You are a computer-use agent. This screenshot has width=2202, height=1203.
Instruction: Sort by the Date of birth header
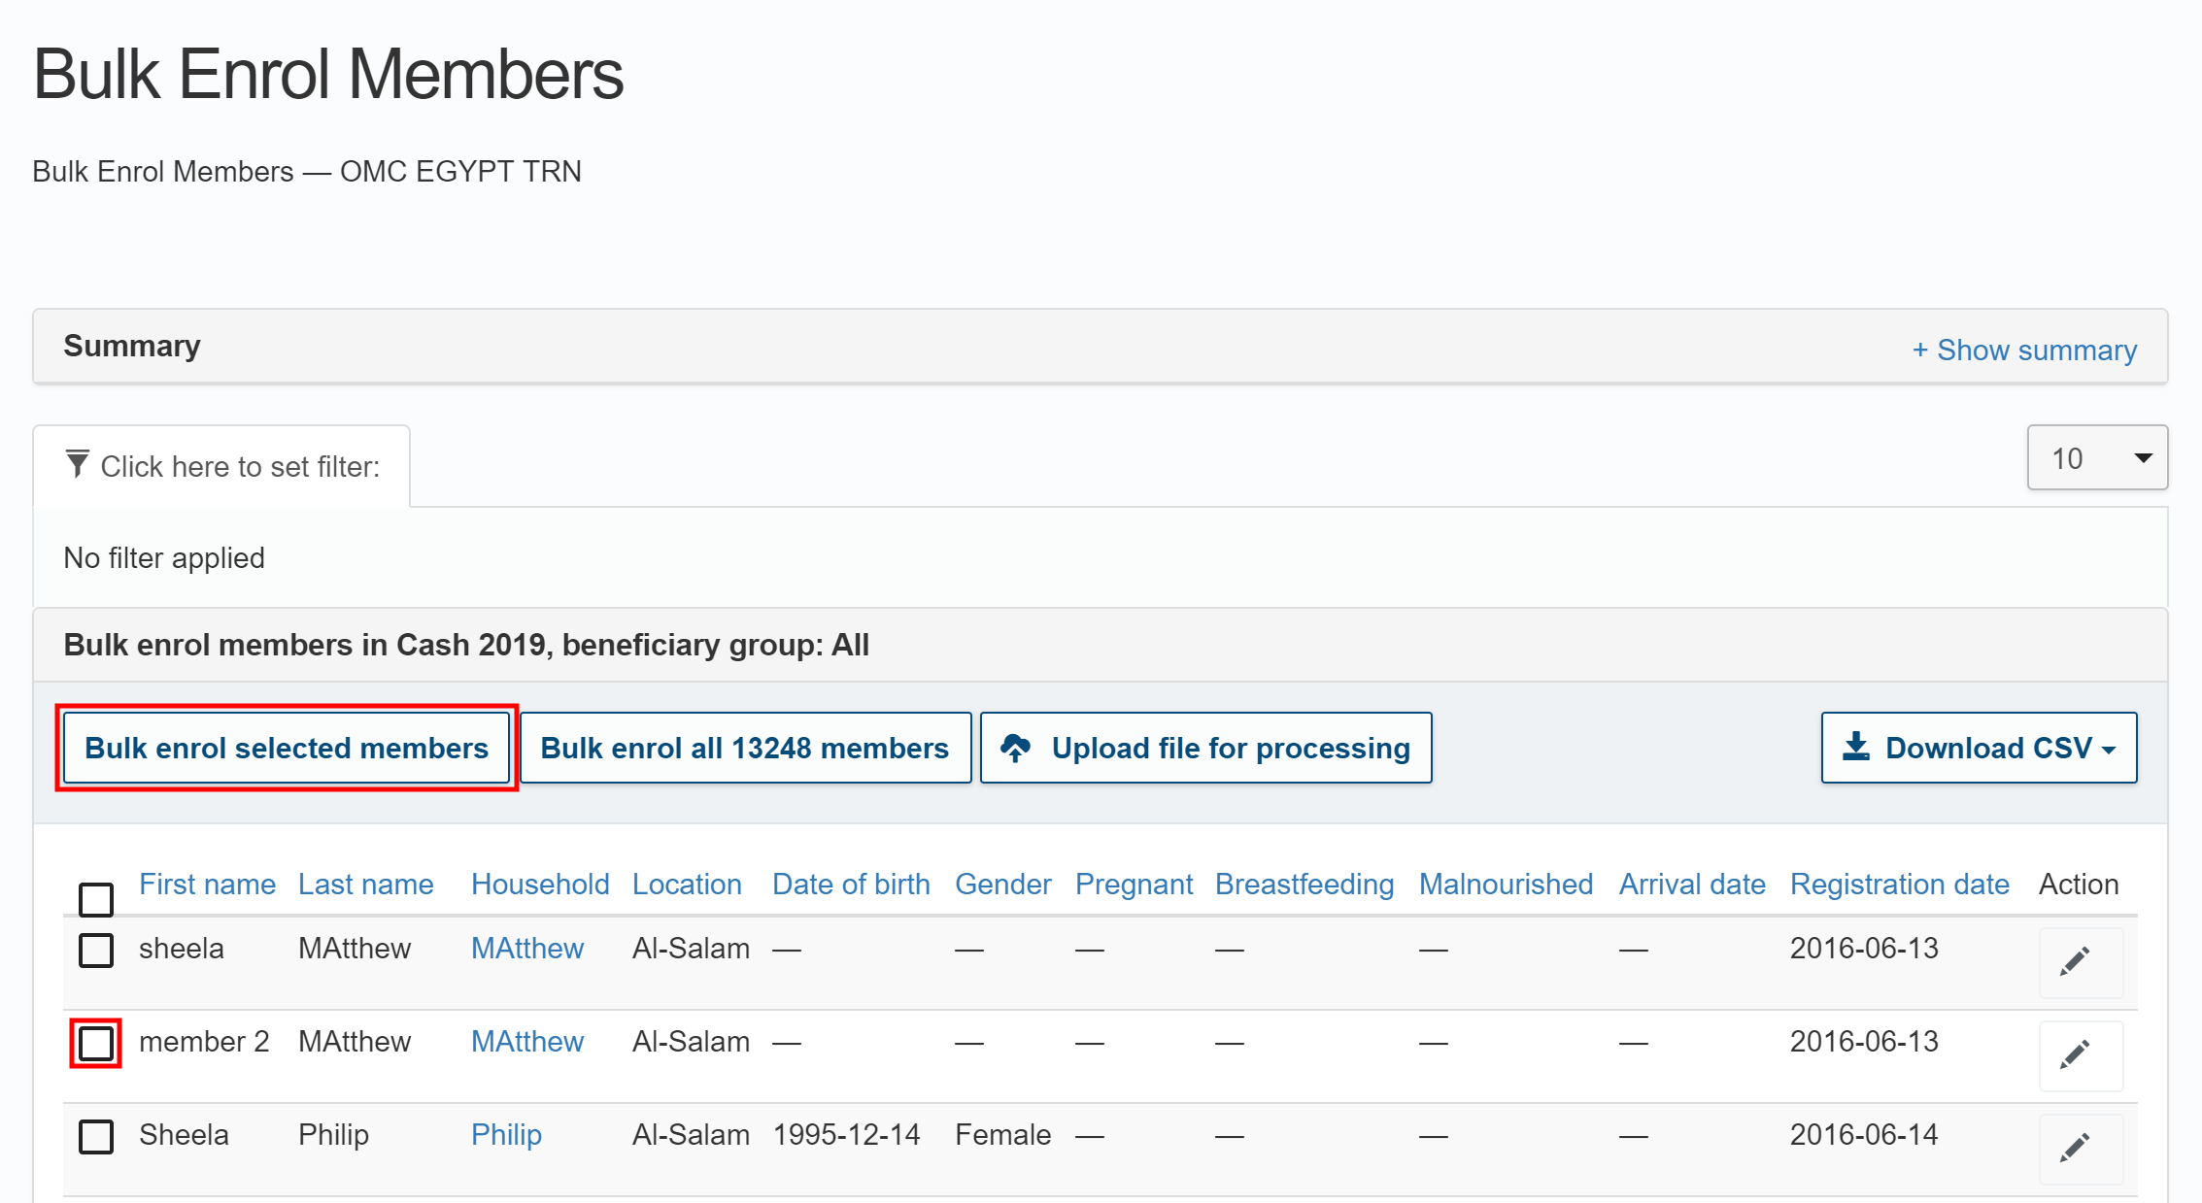coord(851,885)
